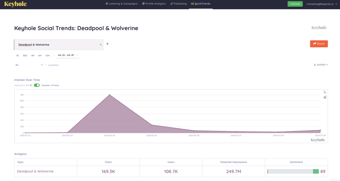The height and width of the screenshot is (181, 340).
Task: Click the Posts column header
Action: pos(109,162)
